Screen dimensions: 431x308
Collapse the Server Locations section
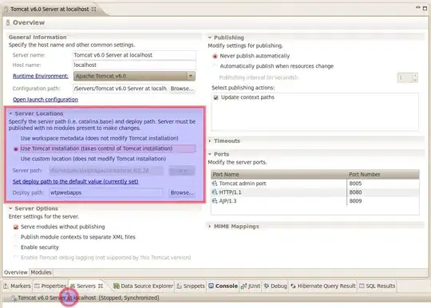point(10,113)
